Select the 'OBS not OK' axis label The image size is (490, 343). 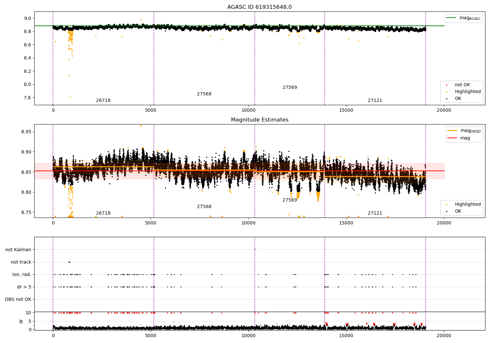pos(18,299)
